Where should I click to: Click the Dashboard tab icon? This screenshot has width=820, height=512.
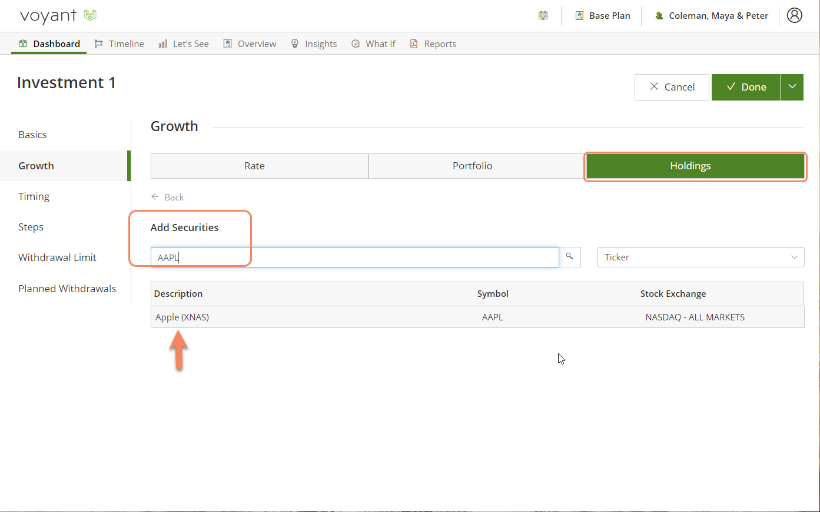(23, 43)
